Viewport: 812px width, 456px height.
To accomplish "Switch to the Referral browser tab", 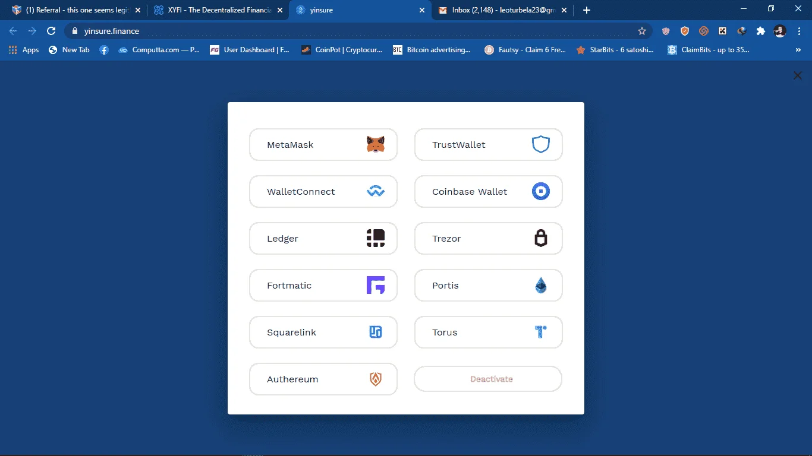I will (76, 10).
